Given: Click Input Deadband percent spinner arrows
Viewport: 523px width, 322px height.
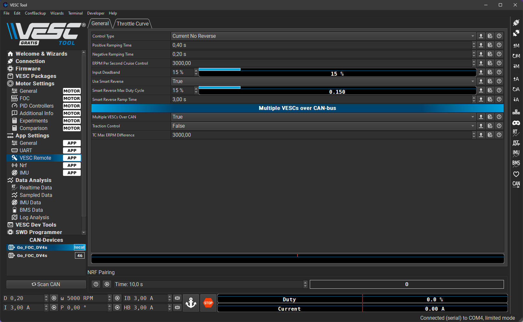Looking at the screenshot, I should pyautogui.click(x=196, y=72).
